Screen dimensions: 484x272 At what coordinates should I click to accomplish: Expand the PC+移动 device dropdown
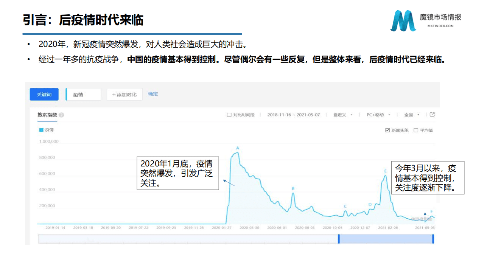click(x=378, y=115)
